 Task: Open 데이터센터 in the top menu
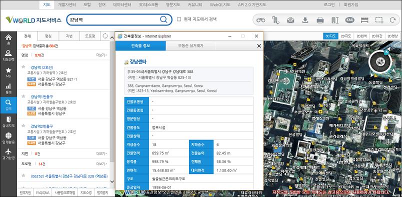pos(122,4)
